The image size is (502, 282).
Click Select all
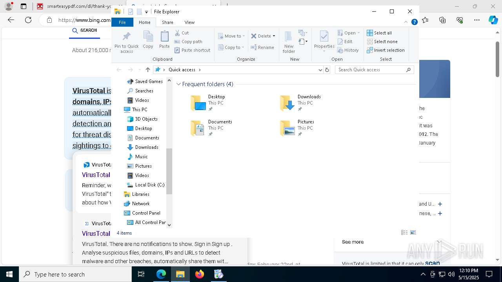coord(379,33)
